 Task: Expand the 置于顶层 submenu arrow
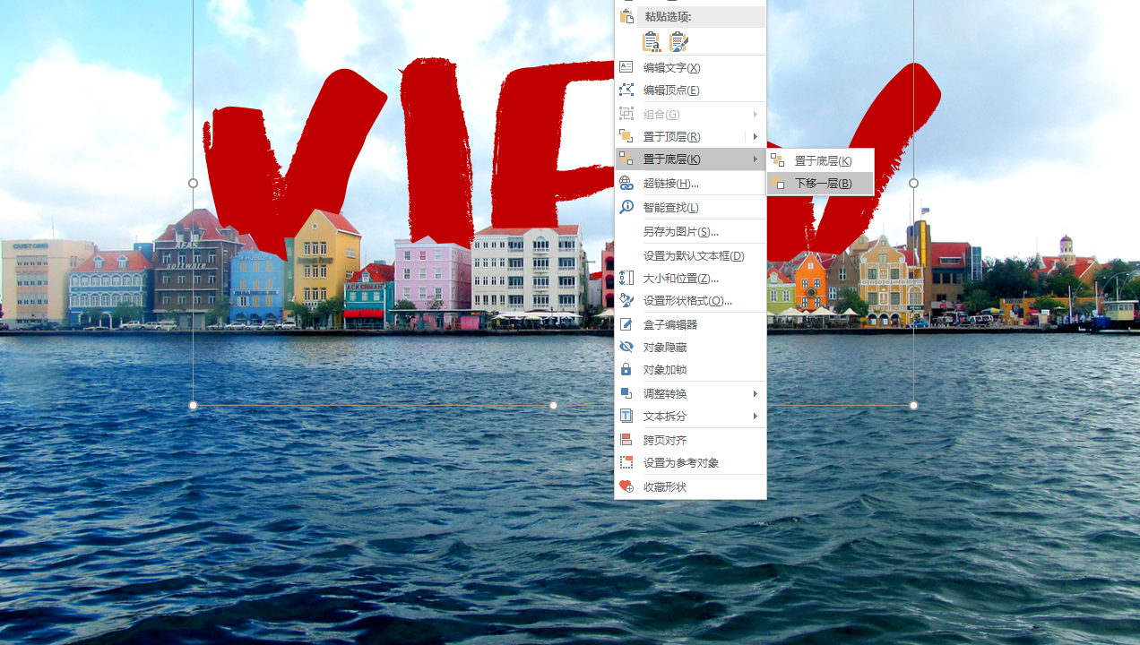click(756, 136)
